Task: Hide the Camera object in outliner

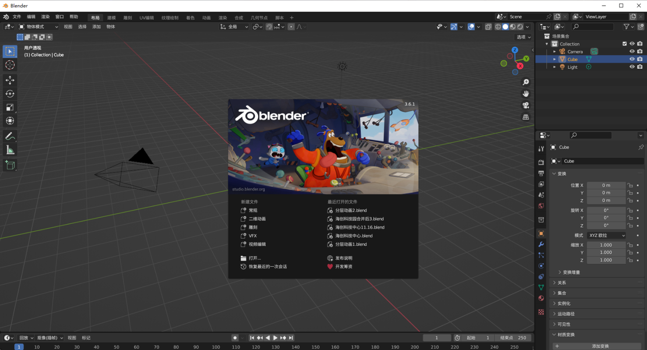Action: click(632, 51)
